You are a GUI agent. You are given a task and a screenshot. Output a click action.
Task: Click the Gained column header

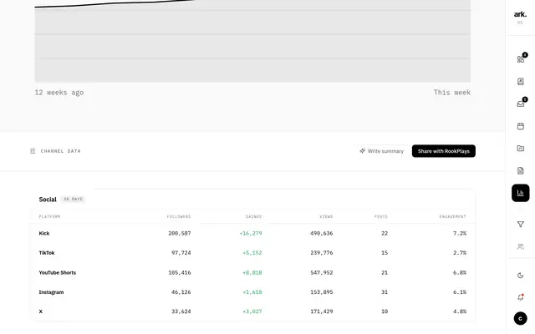coord(253,217)
